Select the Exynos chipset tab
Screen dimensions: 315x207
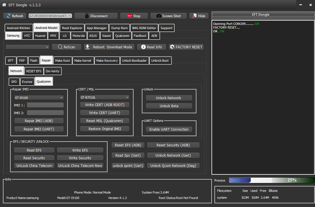pyautogui.click(x=27, y=82)
